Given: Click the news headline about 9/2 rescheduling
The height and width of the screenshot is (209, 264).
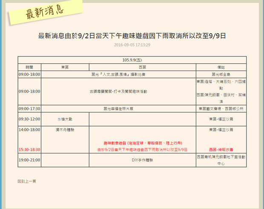Looking at the screenshot, I should click(x=132, y=35).
